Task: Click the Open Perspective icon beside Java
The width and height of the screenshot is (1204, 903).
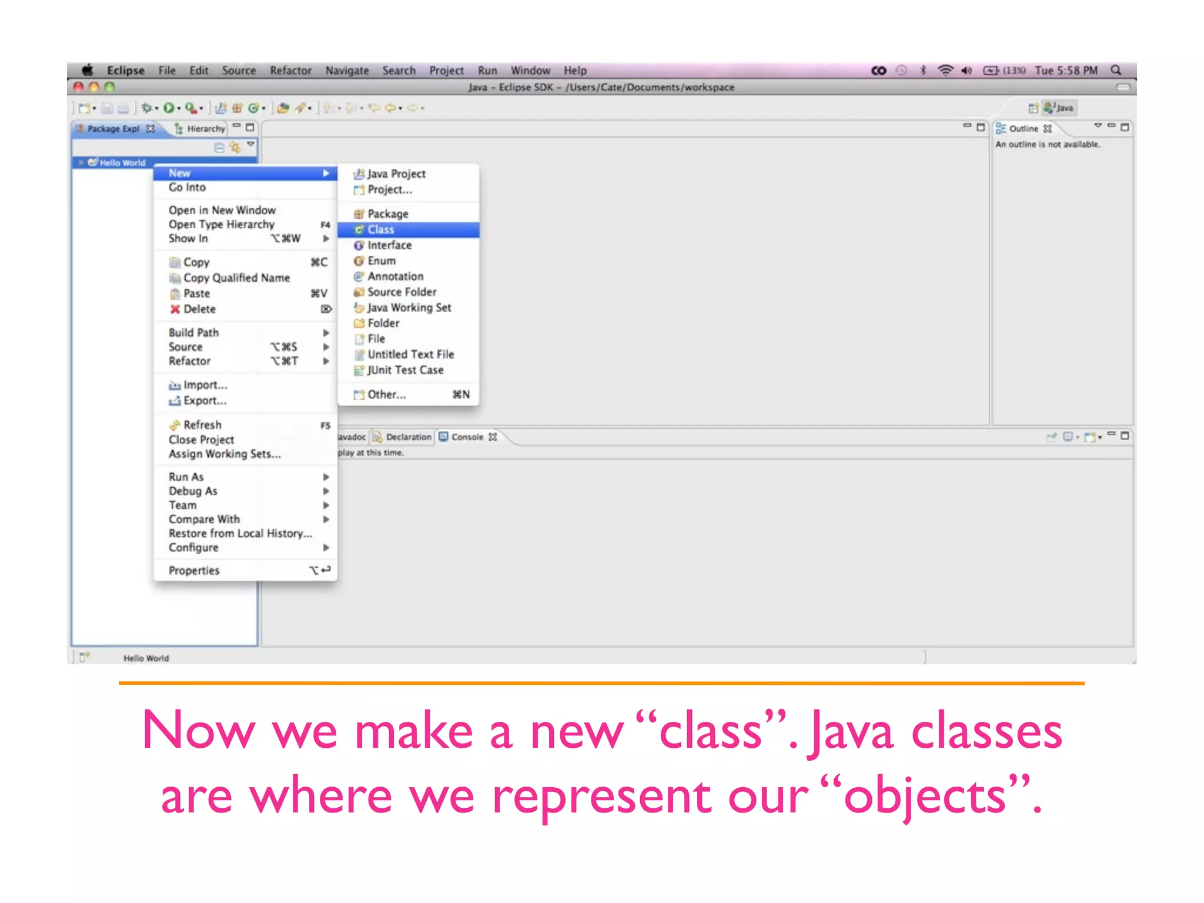Action: [x=1033, y=108]
